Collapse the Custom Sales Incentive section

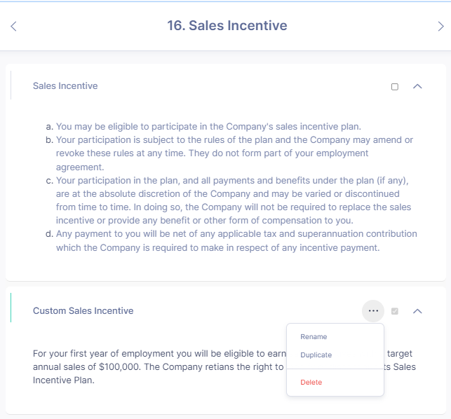tap(417, 310)
